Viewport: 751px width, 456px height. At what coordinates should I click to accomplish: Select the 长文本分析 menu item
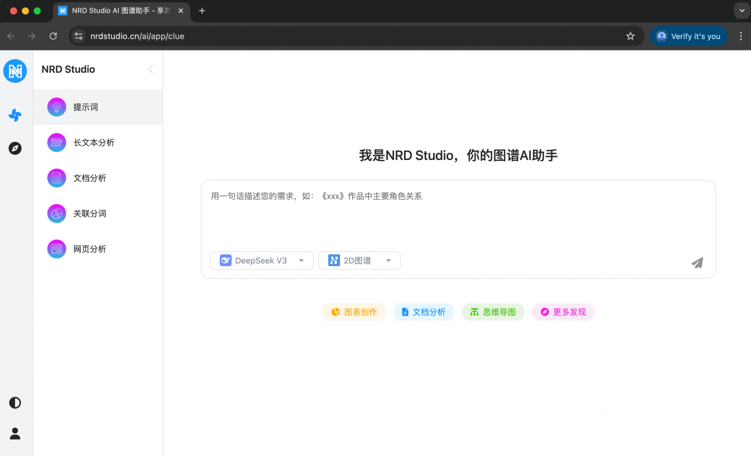point(98,142)
